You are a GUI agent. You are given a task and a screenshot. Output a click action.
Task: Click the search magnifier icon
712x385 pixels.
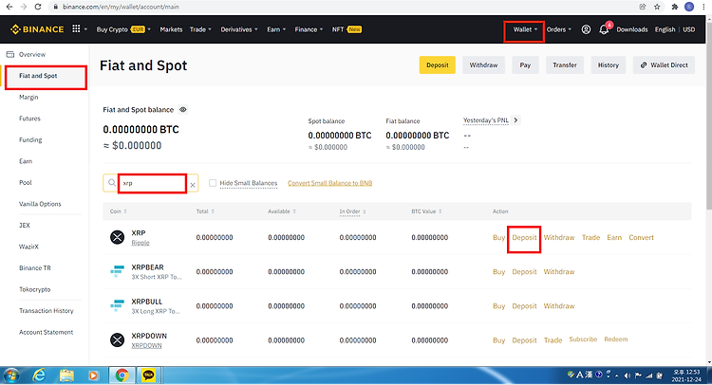click(x=112, y=183)
